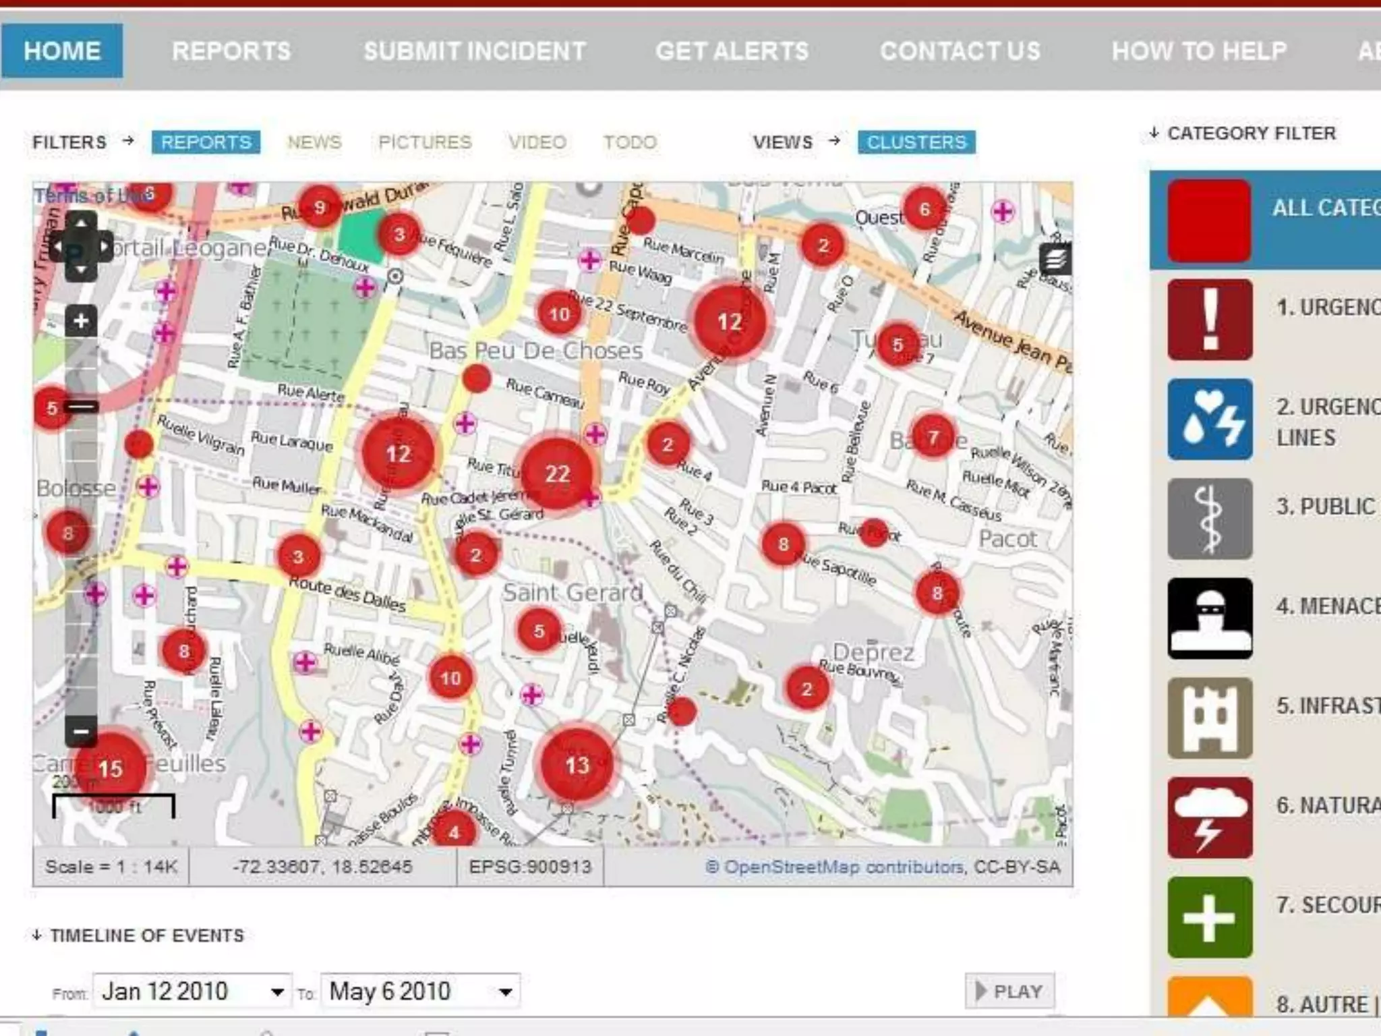
Task: Click the map zoom level slider handle
Action: 82,407
